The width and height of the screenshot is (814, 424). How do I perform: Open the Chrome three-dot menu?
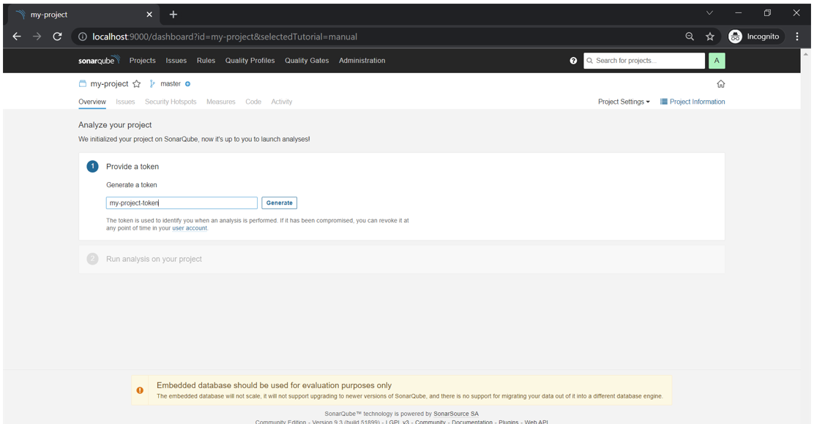coord(797,37)
